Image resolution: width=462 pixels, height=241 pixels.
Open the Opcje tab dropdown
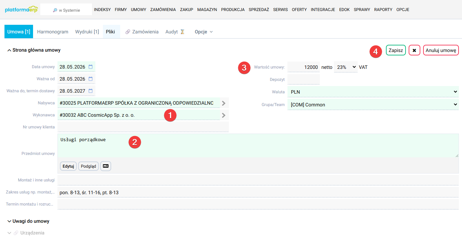pyautogui.click(x=204, y=32)
